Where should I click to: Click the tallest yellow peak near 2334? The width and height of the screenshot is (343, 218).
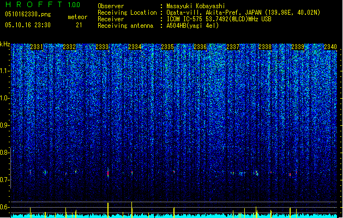(x=131, y=210)
